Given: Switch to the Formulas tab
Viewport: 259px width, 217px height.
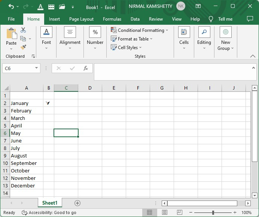Looking at the screenshot, I should [x=112, y=19].
